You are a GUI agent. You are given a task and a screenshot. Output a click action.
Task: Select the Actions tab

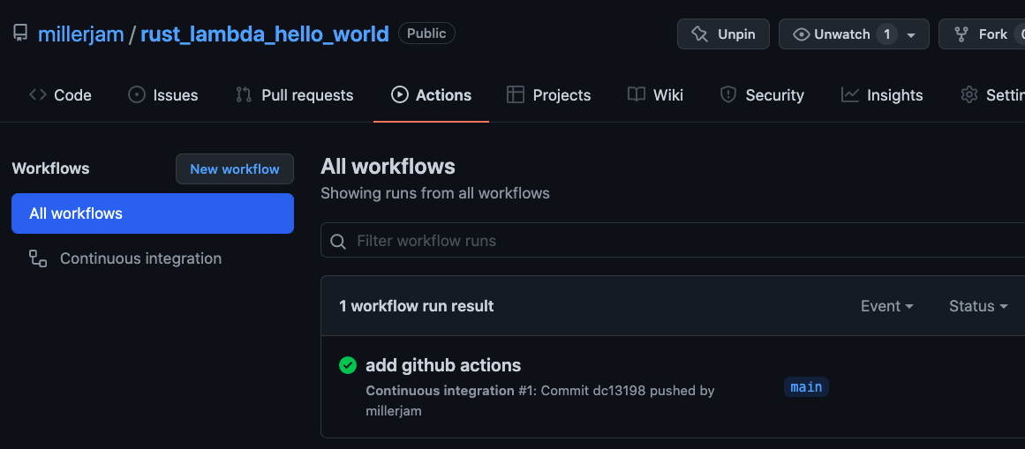431,94
